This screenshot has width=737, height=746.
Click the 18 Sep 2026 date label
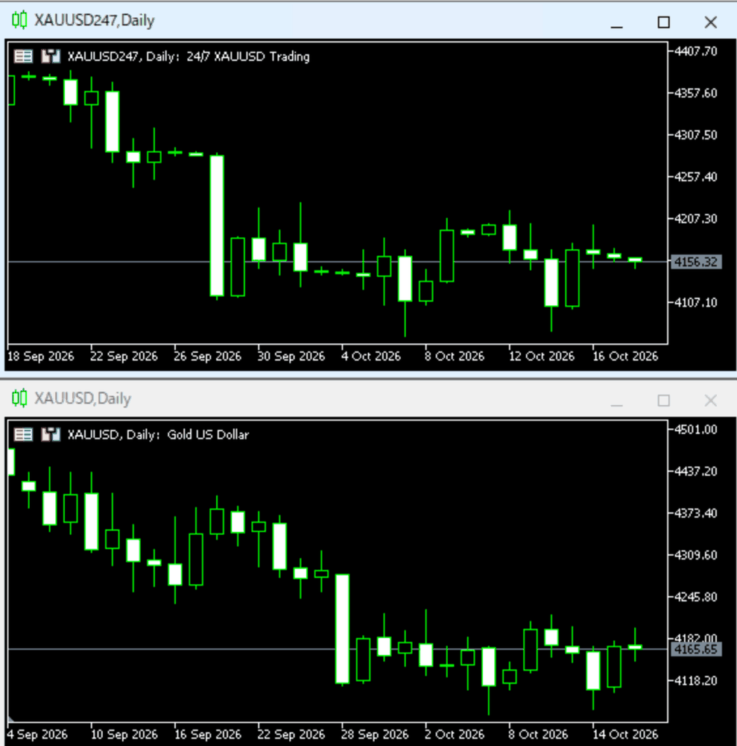pyautogui.click(x=41, y=357)
